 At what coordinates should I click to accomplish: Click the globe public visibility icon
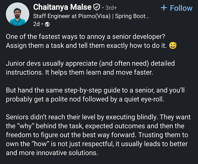pyautogui.click(x=47, y=24)
